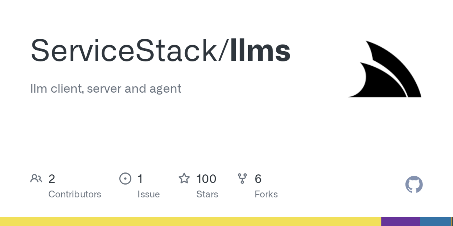
Task: Click the Contributors people icon
Action: pyautogui.click(x=36, y=179)
